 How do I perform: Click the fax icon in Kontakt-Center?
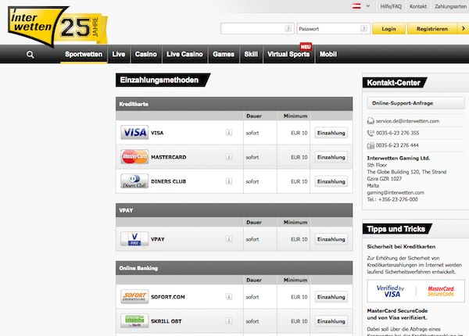click(x=371, y=145)
